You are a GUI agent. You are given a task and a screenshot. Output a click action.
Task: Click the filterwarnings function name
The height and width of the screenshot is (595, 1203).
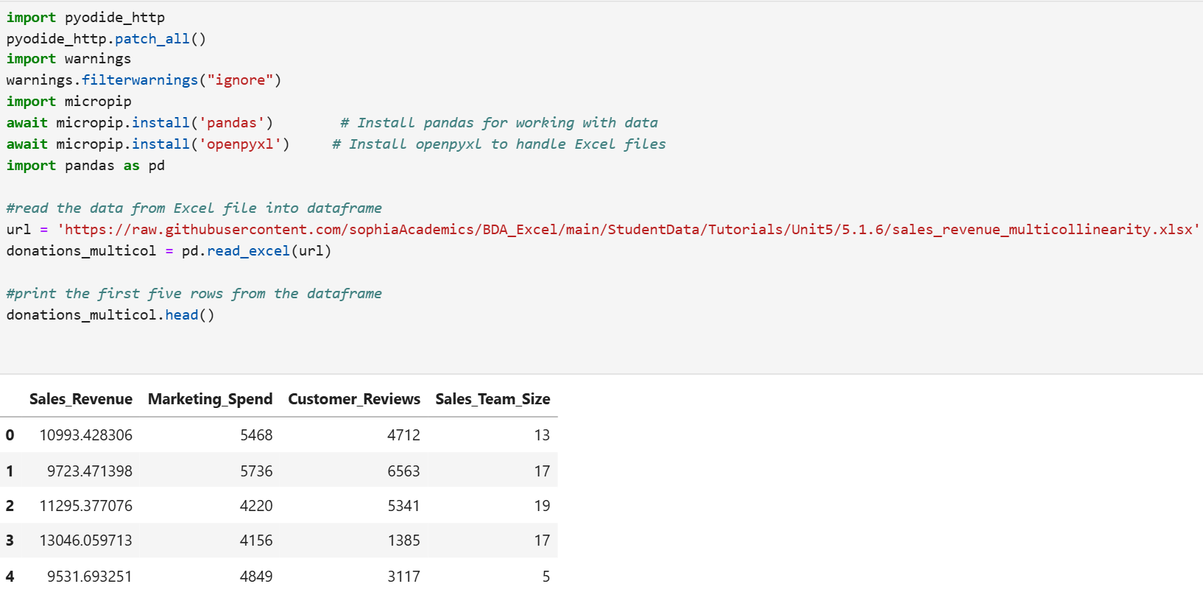pyautogui.click(x=140, y=80)
